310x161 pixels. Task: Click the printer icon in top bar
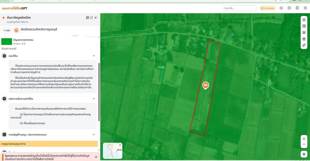tap(289, 8)
